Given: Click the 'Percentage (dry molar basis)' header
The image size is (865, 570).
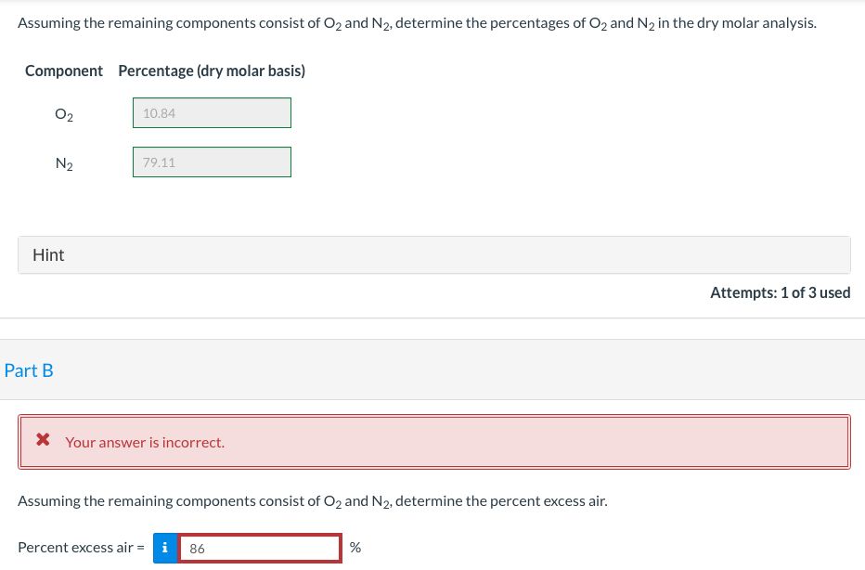Looking at the screenshot, I should (x=212, y=71).
